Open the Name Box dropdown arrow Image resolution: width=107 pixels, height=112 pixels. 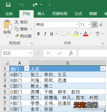click(x=30, y=53)
